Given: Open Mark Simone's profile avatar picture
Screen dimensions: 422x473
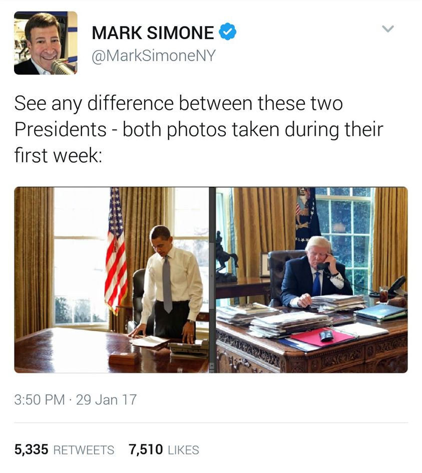Looking at the screenshot, I should coord(46,43).
